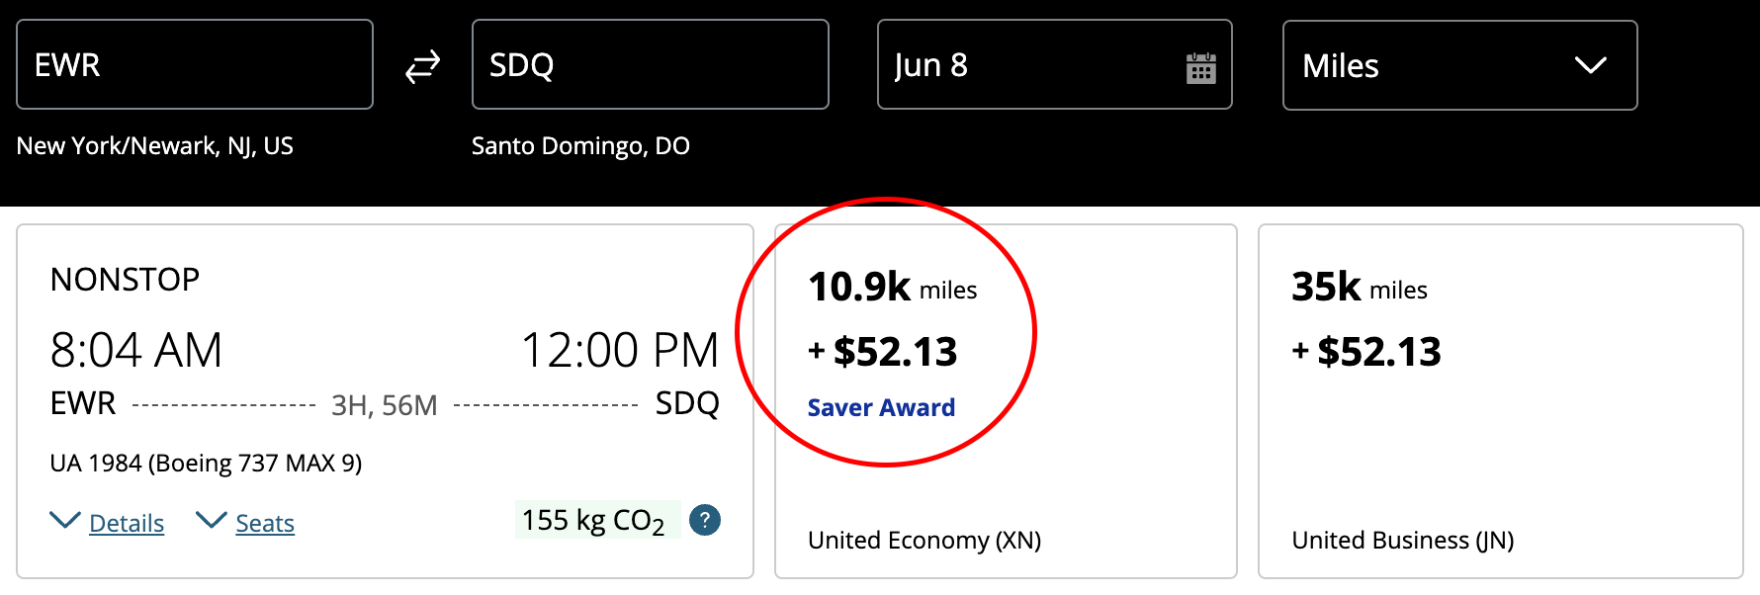Screen dimensions: 1760x595
Task: Click the Jun 8 departure date field
Action: pyautogui.click(x=1028, y=65)
